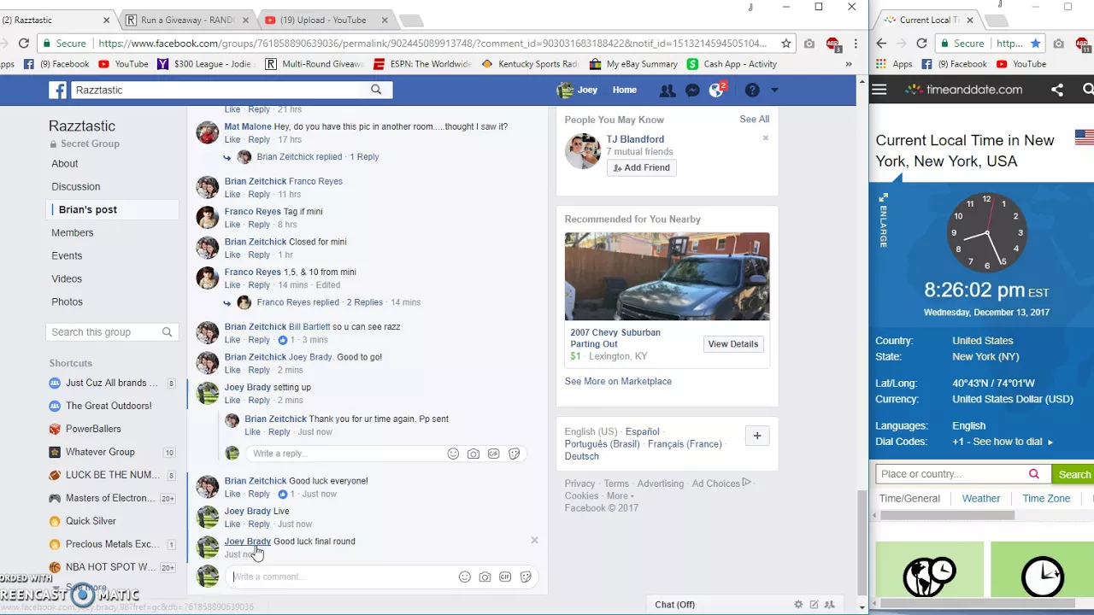Open Chrome menu in Facebook window
The width and height of the screenshot is (1094, 615).
click(x=856, y=44)
